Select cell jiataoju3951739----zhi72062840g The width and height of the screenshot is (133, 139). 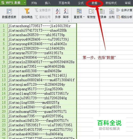[42, 98]
